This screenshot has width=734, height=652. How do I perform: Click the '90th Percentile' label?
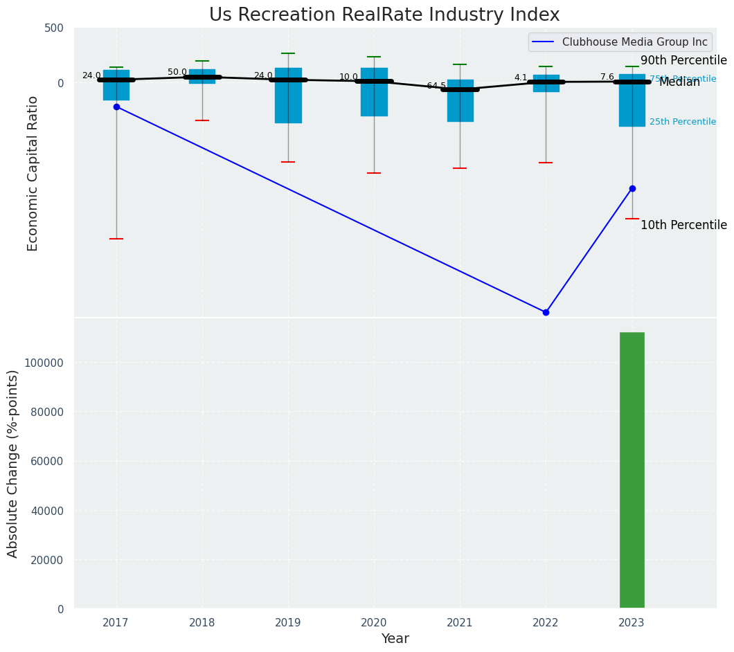(x=683, y=60)
